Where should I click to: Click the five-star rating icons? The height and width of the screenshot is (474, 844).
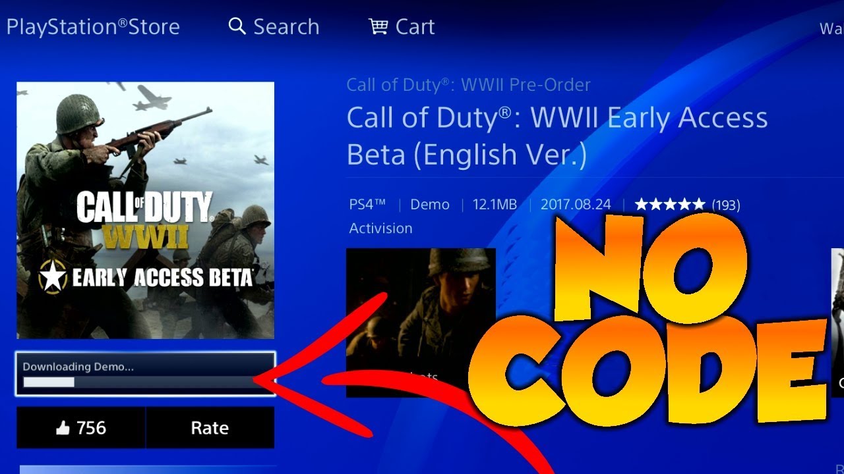tap(670, 205)
